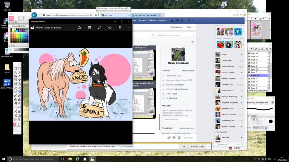
Task: Open the address bar dropdown arrow
Action: (x=93, y=15)
